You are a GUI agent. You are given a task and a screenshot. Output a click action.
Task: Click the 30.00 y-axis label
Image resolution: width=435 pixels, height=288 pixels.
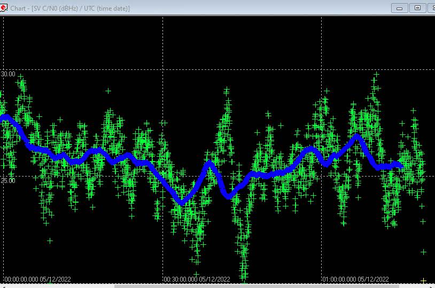(x=9, y=74)
